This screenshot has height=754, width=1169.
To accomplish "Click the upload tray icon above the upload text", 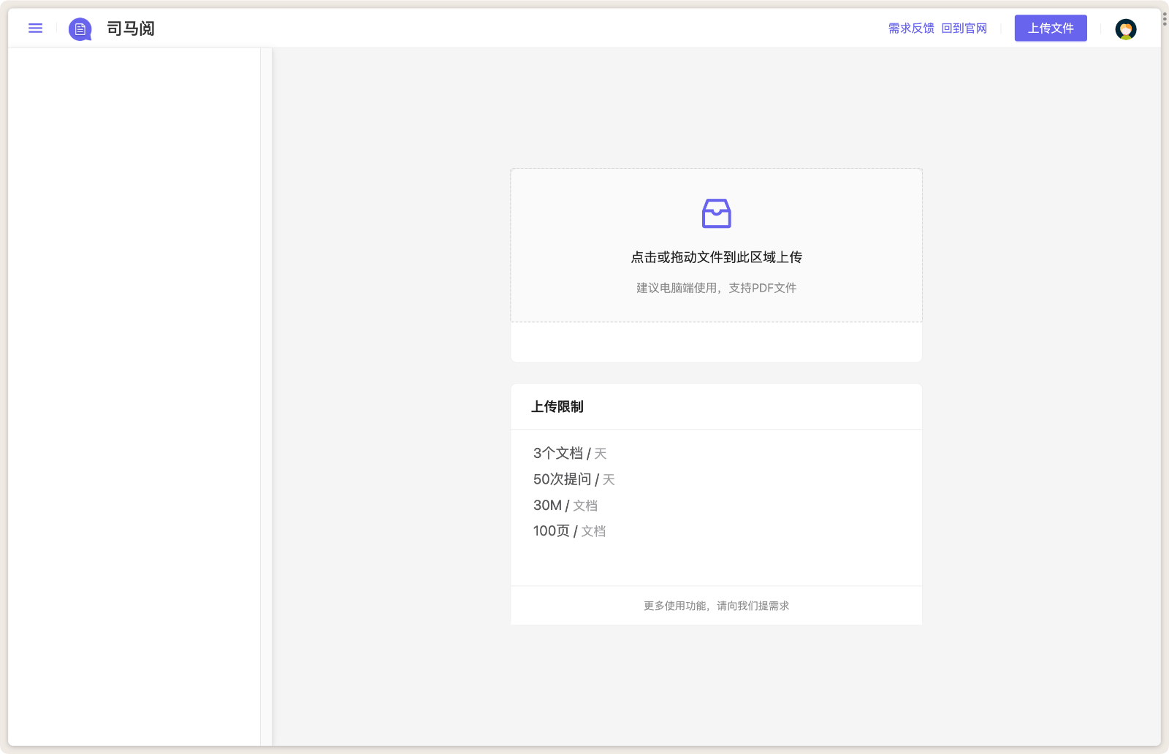I will (716, 213).
